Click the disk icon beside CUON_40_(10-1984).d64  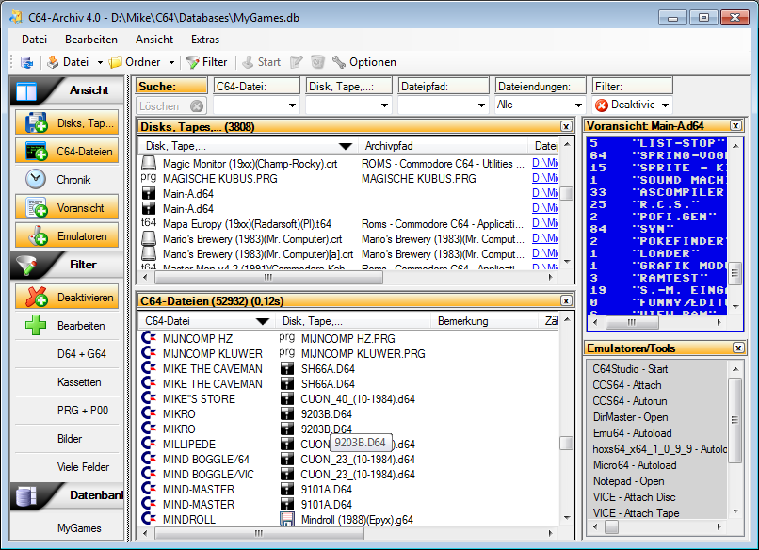click(287, 399)
